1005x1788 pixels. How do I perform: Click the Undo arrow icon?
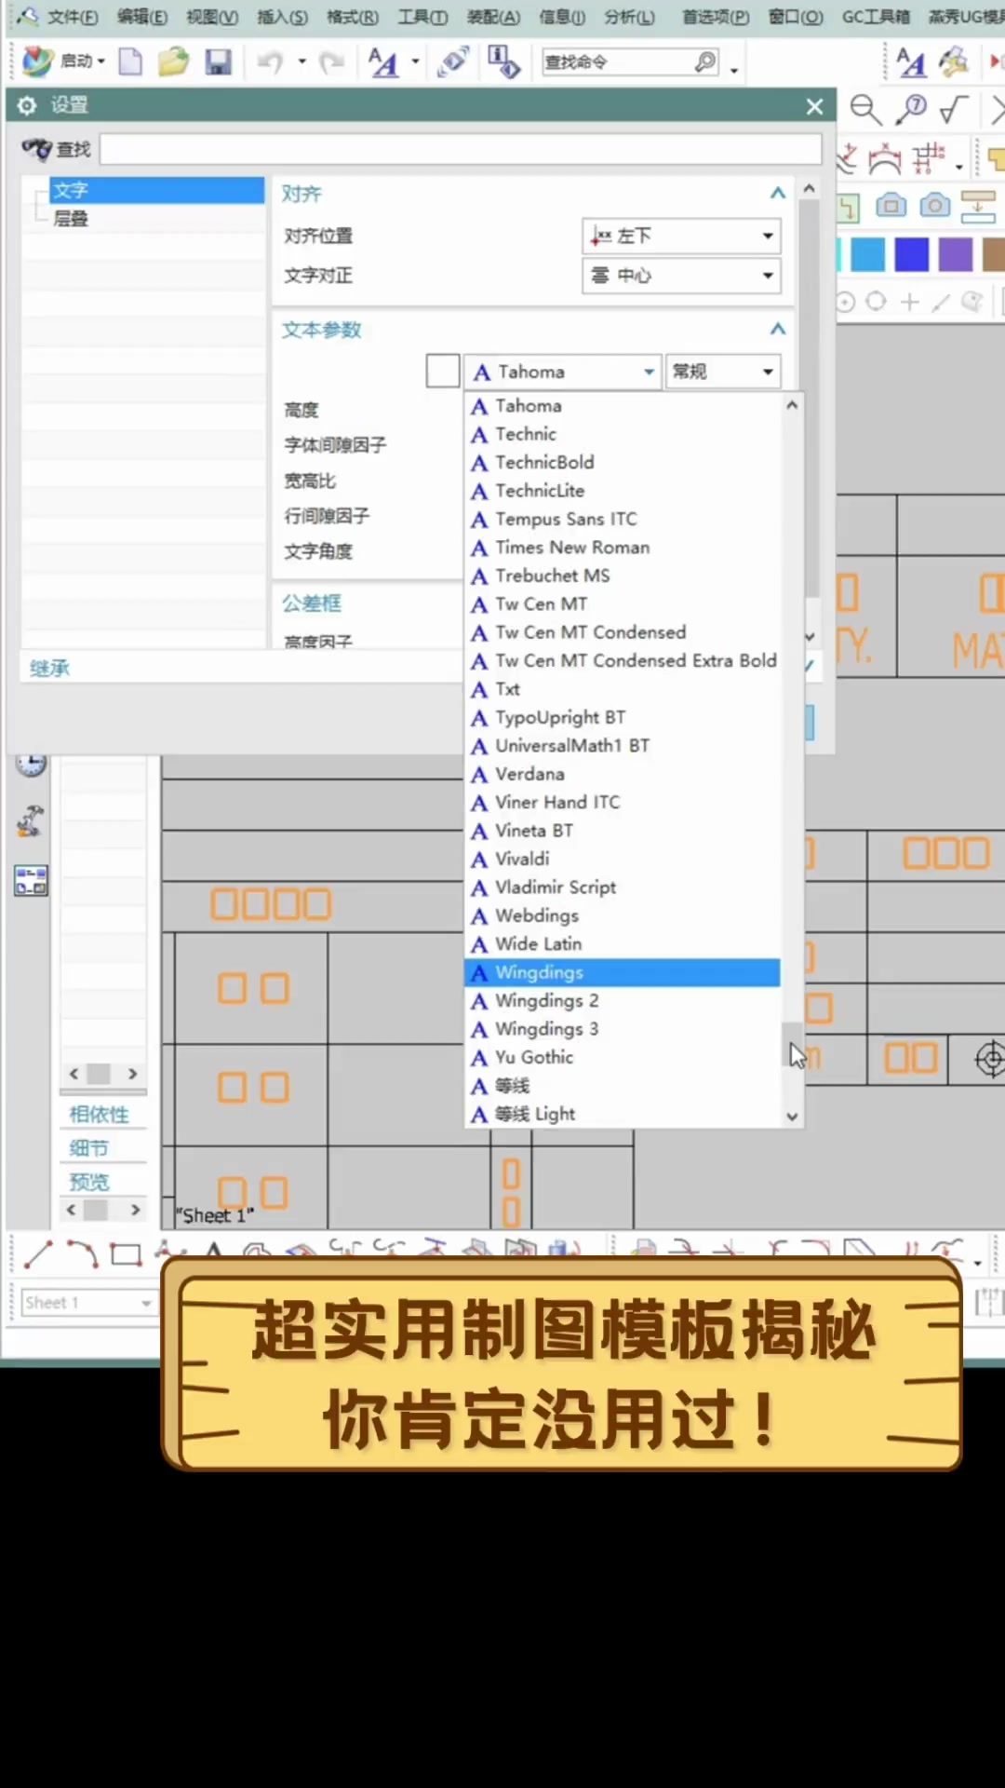(271, 61)
